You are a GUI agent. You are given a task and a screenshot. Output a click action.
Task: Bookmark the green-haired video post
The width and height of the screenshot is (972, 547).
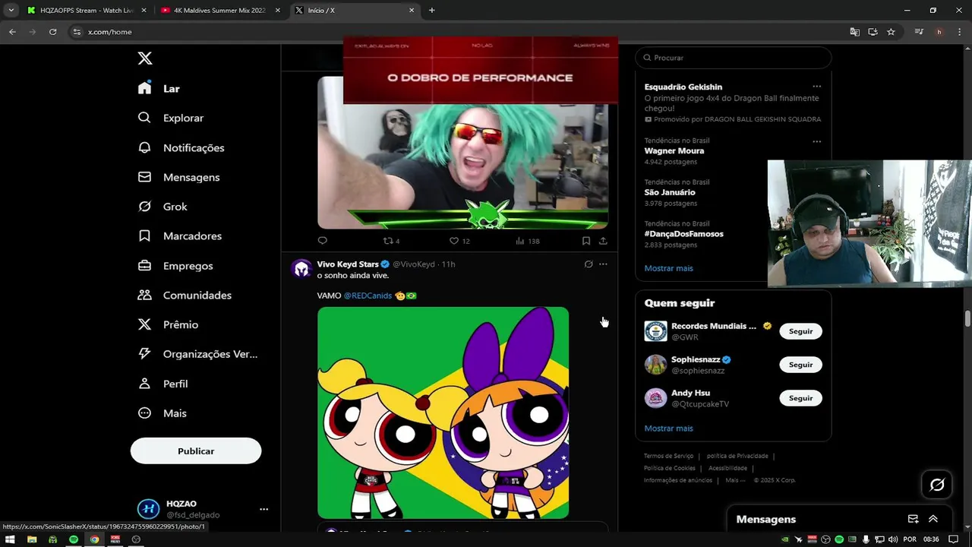(586, 241)
